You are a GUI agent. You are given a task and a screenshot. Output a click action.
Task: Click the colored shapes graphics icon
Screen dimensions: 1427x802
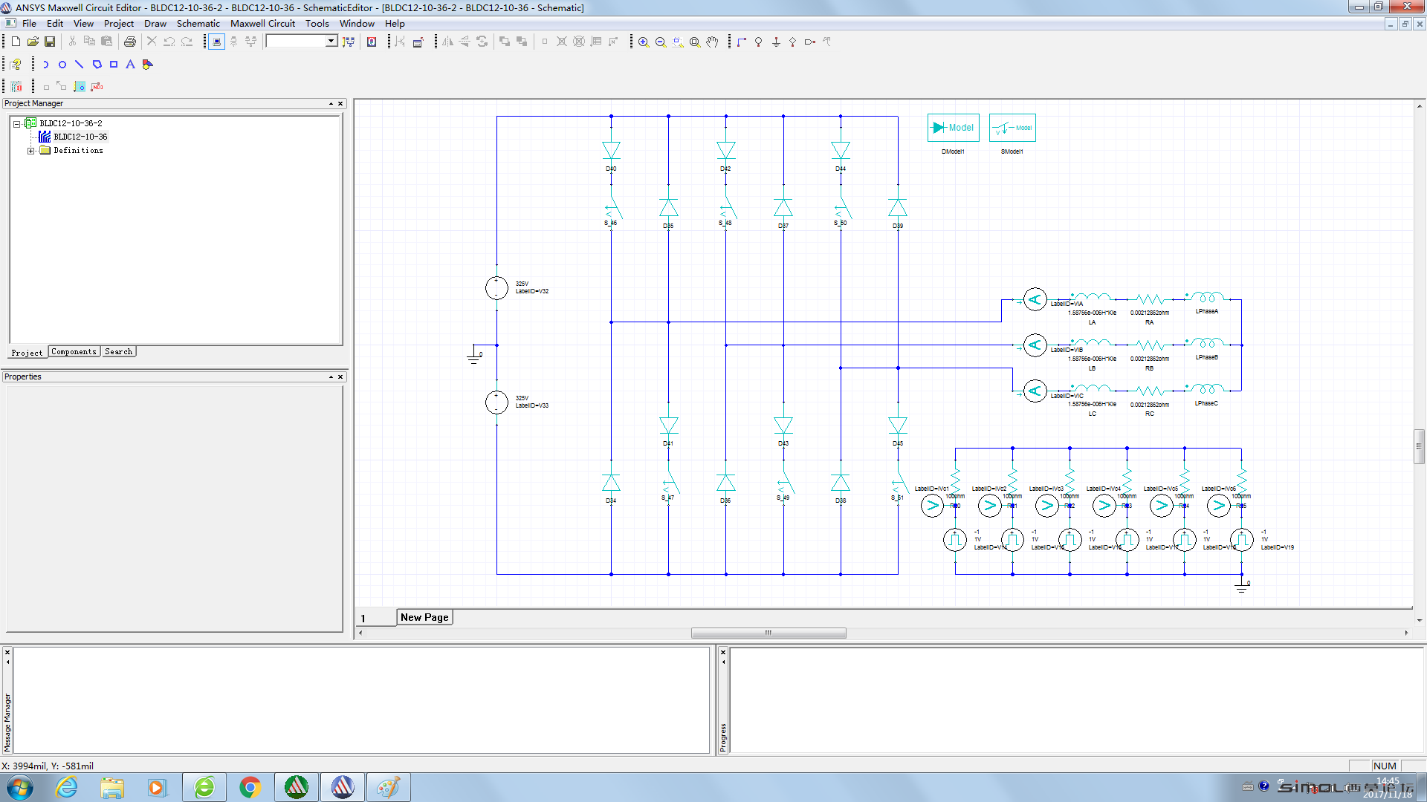point(147,65)
